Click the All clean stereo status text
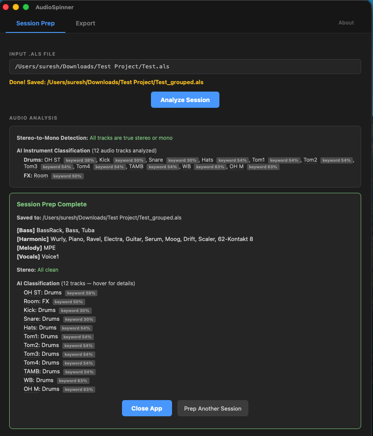373x436 pixels. (x=48, y=269)
